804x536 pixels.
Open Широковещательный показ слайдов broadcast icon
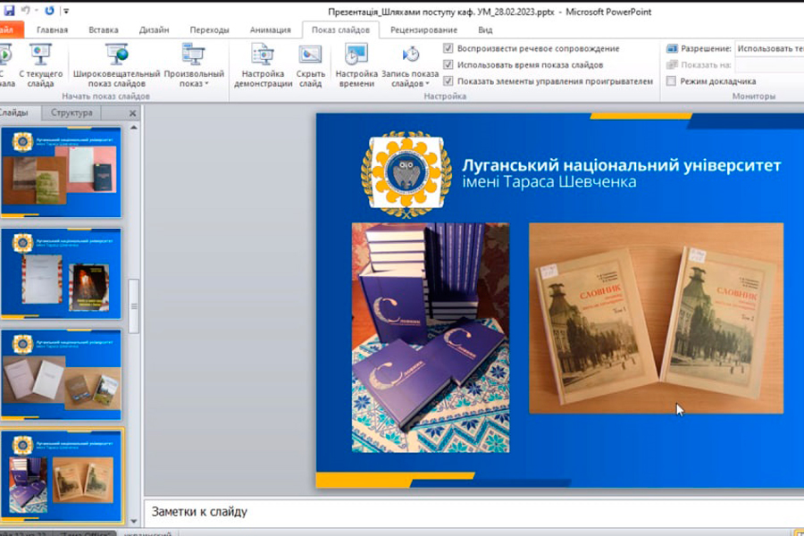tap(117, 56)
